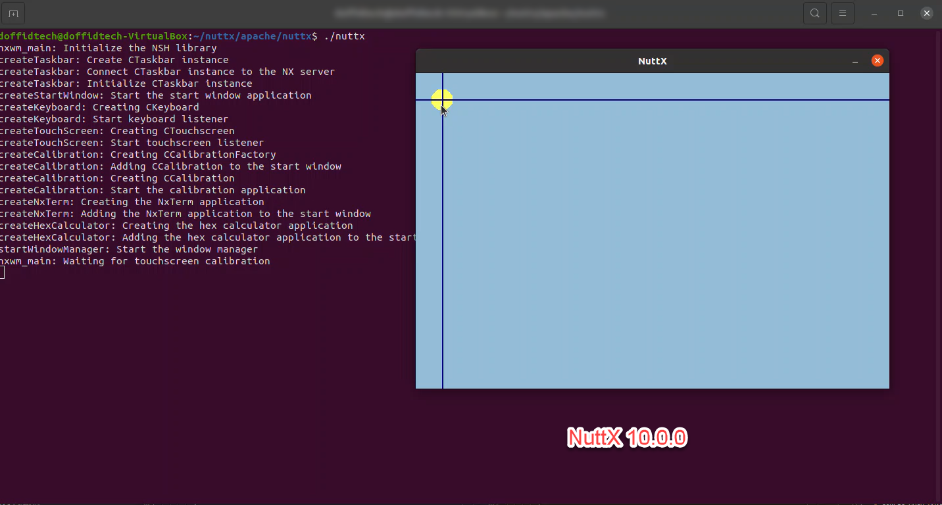
Task: Click the terminal cursor at the prompt
Action: (x=3, y=272)
